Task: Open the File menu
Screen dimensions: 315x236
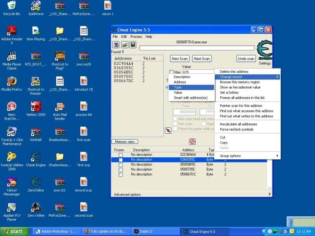Action: (115, 37)
